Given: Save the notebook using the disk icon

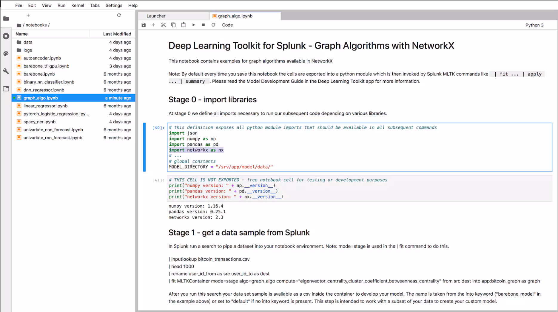Looking at the screenshot, I should coord(144,25).
